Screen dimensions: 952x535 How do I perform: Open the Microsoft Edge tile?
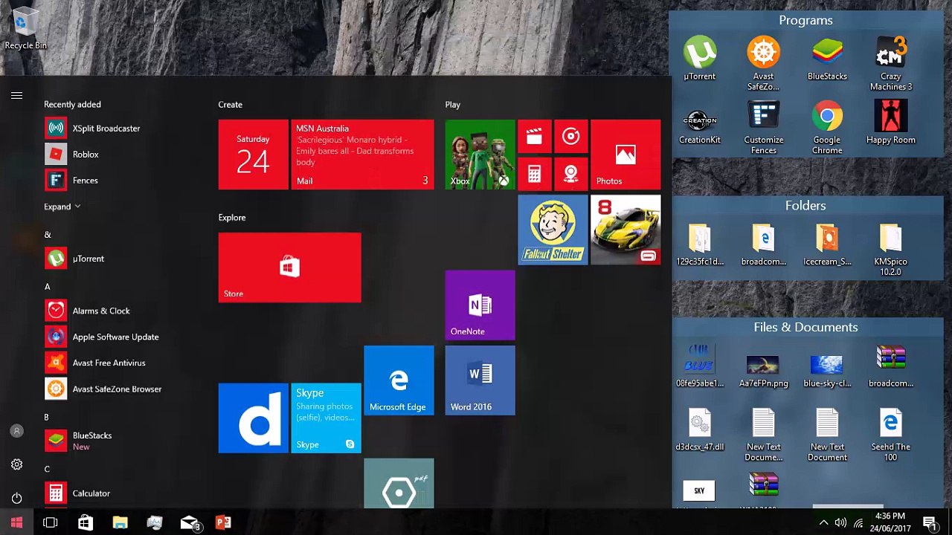pyautogui.click(x=399, y=380)
